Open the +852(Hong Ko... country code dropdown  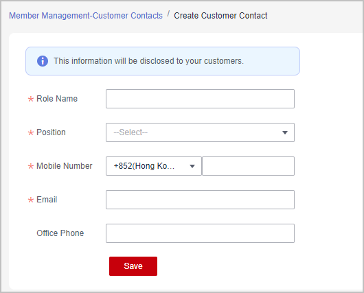[x=154, y=166]
